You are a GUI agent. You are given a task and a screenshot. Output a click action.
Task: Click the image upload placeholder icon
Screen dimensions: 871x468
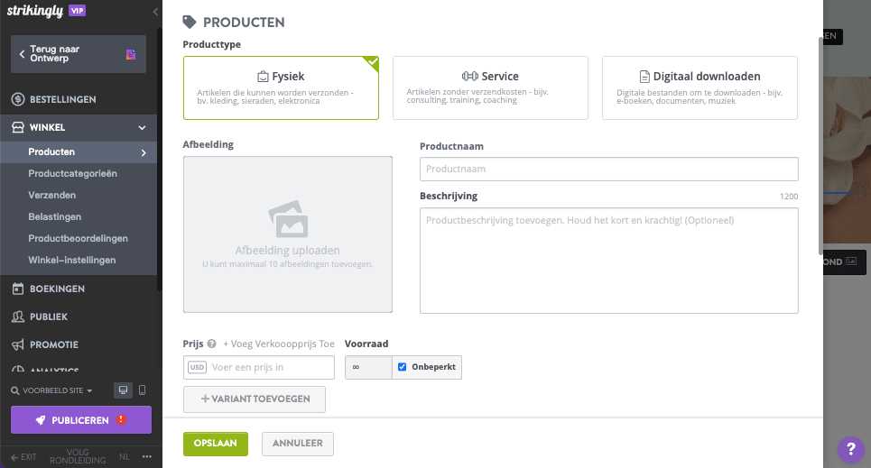288,219
